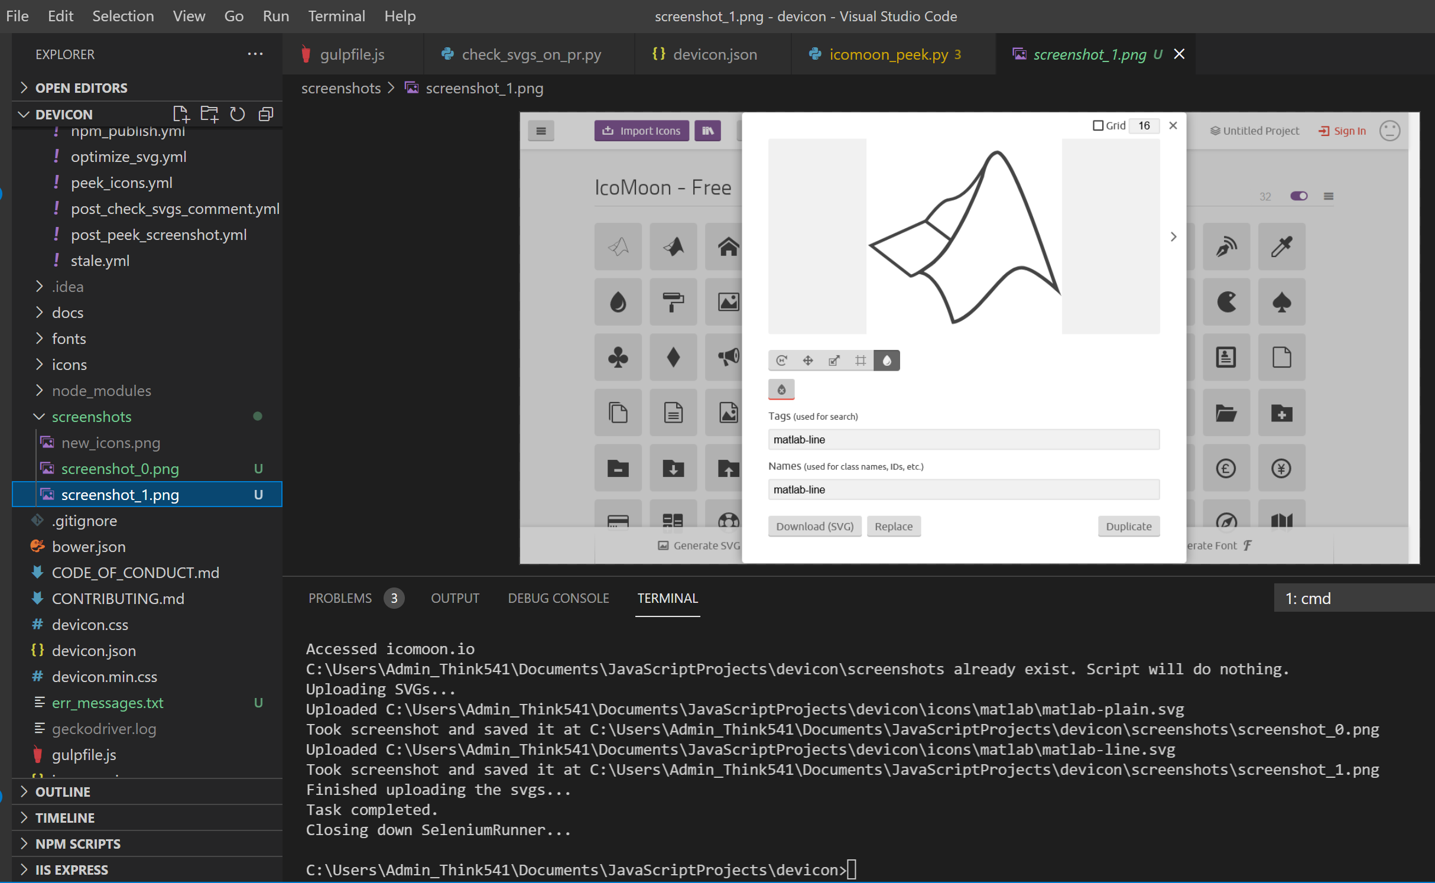This screenshot has width=1435, height=883.
Task: Click the Names field containing matlab-line
Action: pos(964,489)
